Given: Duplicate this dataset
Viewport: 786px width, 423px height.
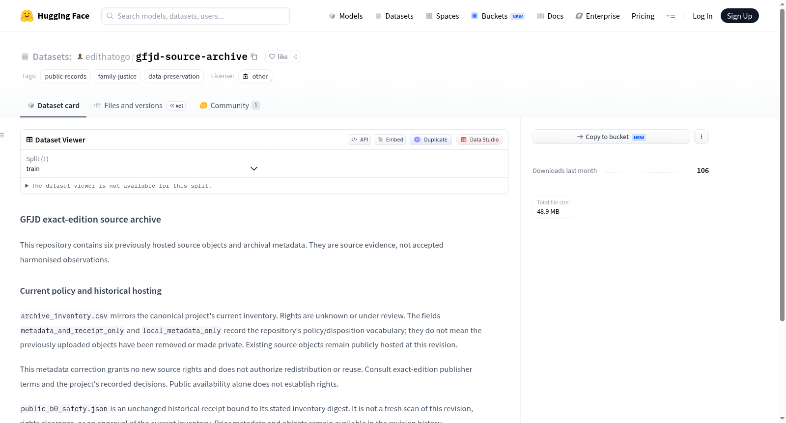Looking at the screenshot, I should coord(431,140).
